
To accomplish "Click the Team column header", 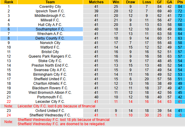I will point(50,2).
